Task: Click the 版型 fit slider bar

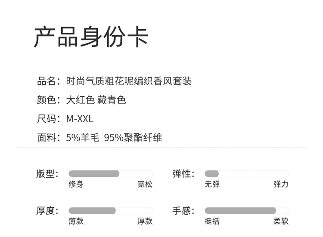Action: pyautogui.click(x=110, y=174)
